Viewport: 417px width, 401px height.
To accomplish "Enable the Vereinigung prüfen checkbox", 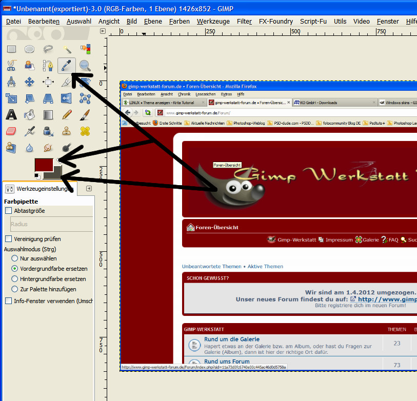I will point(9,239).
